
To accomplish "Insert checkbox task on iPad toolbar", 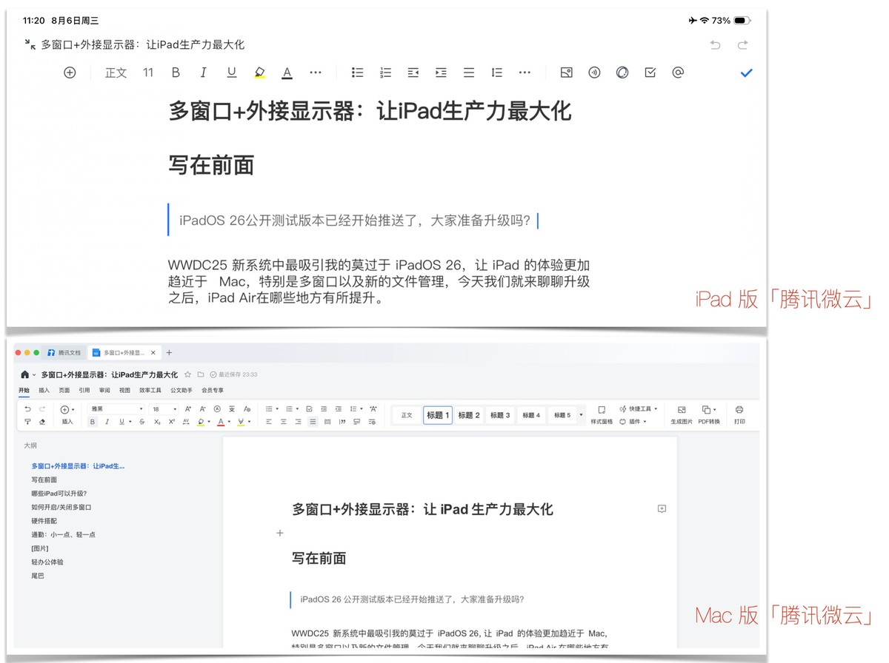I will pos(650,73).
